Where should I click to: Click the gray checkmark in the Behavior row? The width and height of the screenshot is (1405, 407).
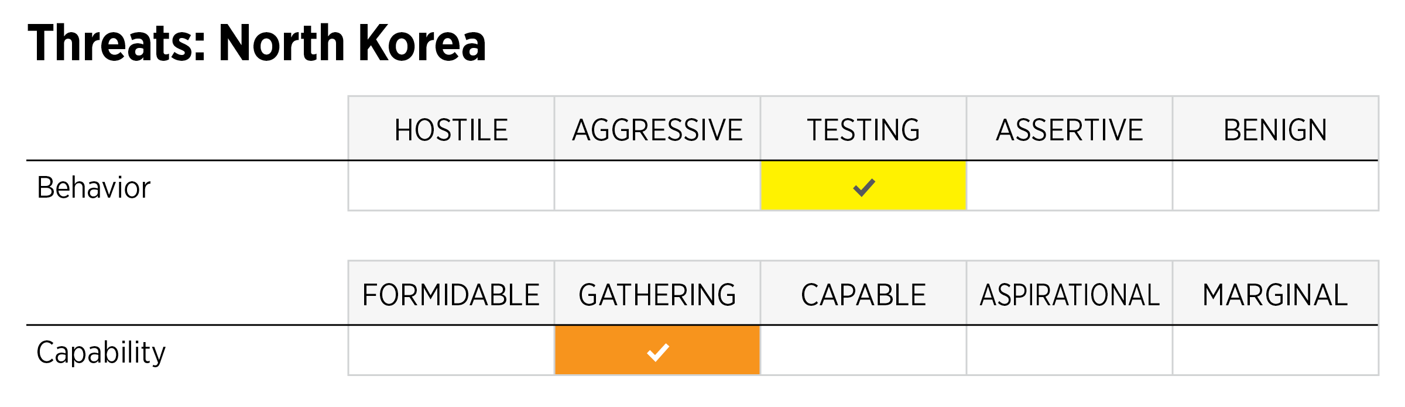pyautogui.click(x=863, y=187)
